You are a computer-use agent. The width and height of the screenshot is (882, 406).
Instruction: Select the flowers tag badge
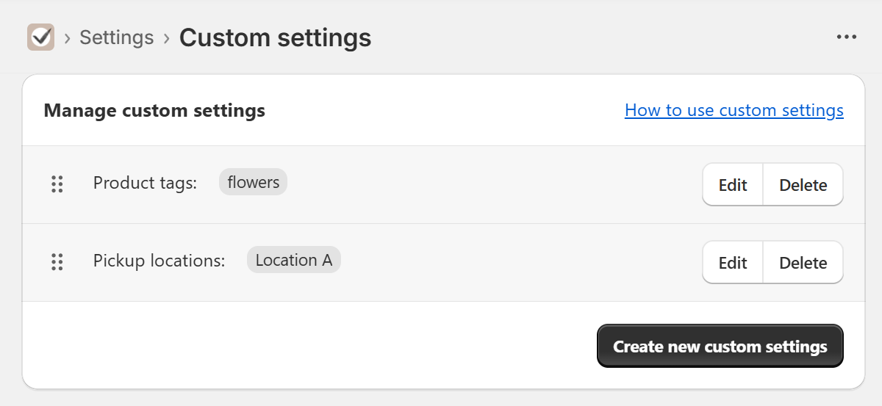tap(254, 182)
